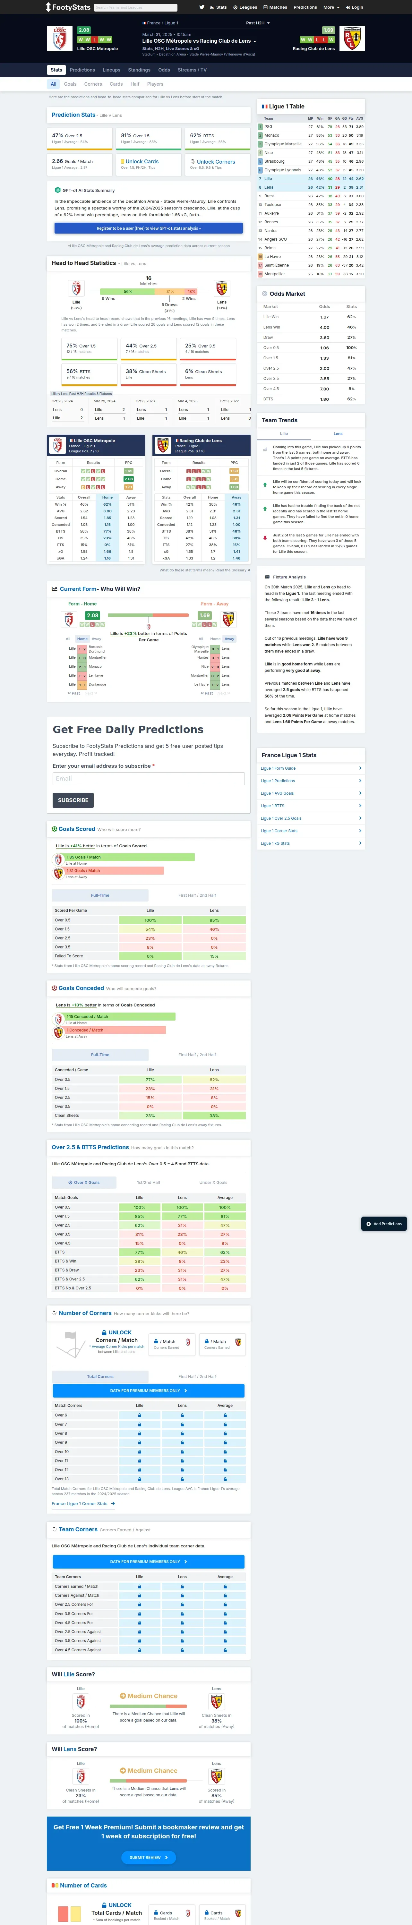Select Home filter under Form - Away

(x=215, y=639)
